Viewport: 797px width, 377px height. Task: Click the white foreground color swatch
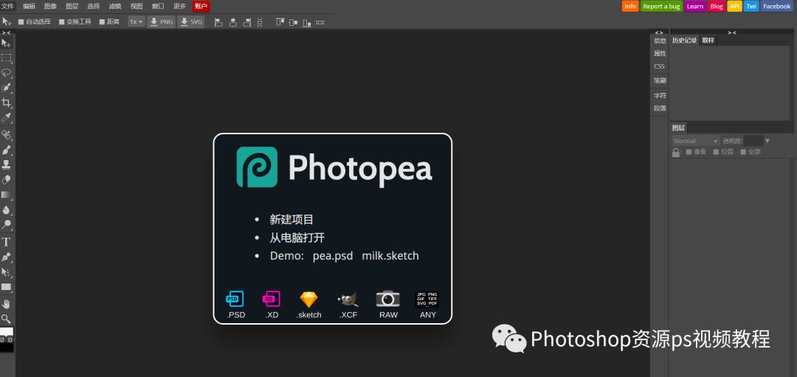[5, 331]
